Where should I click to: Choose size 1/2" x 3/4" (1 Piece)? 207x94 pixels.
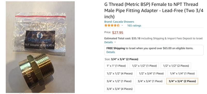pos(151,73)
